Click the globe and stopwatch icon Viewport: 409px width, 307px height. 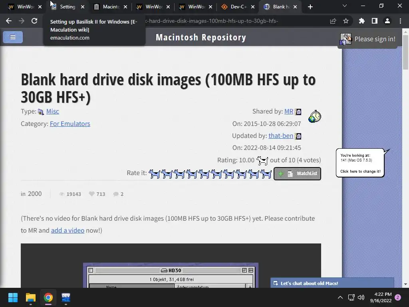tap(315, 116)
